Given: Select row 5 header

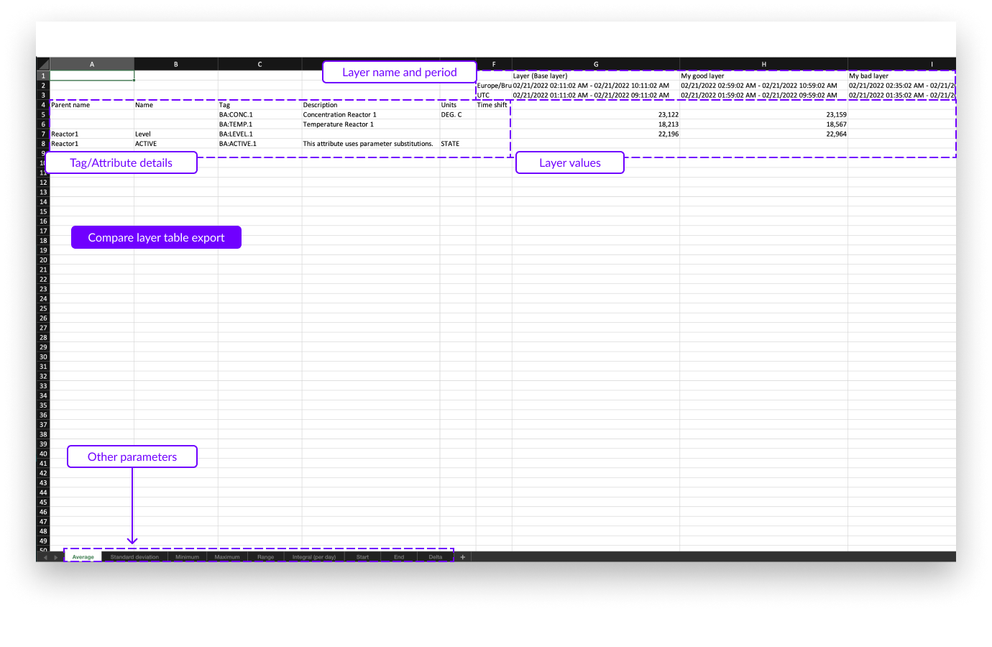Looking at the screenshot, I should (x=43, y=115).
